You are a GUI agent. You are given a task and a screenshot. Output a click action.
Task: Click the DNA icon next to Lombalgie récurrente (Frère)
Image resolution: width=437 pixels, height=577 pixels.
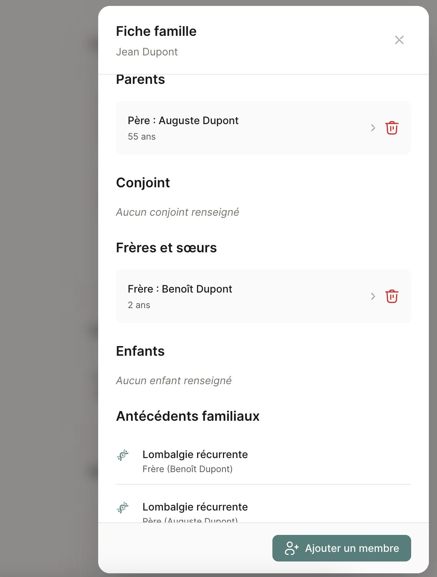[123, 455]
